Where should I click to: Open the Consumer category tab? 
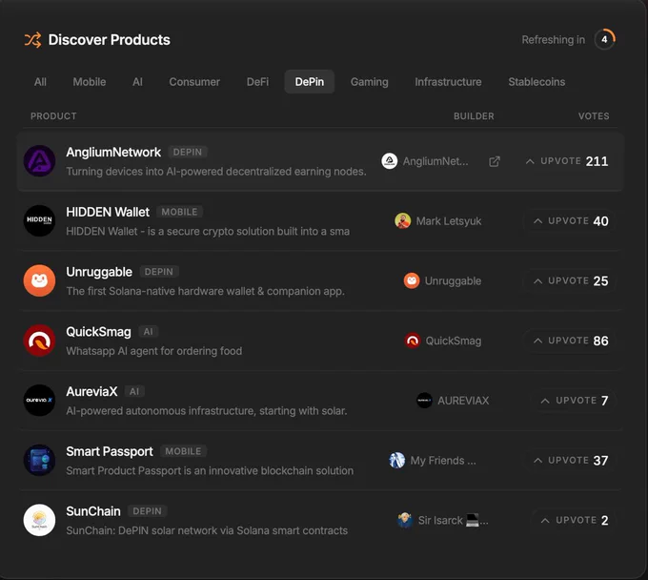pos(194,82)
